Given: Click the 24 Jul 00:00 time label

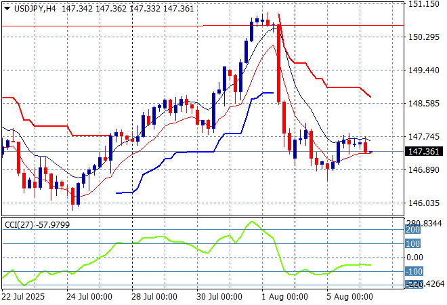Looking at the screenshot, I should [x=89, y=297].
